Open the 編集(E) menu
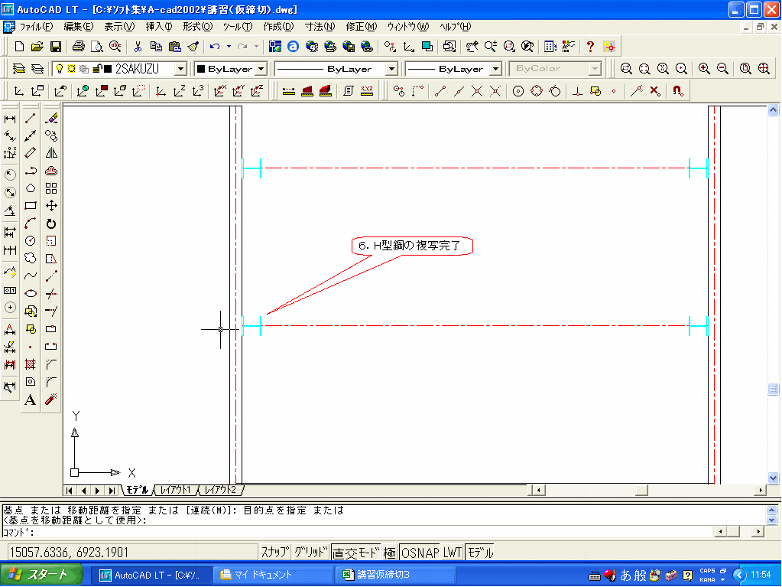This screenshot has width=782, height=587. click(x=78, y=27)
